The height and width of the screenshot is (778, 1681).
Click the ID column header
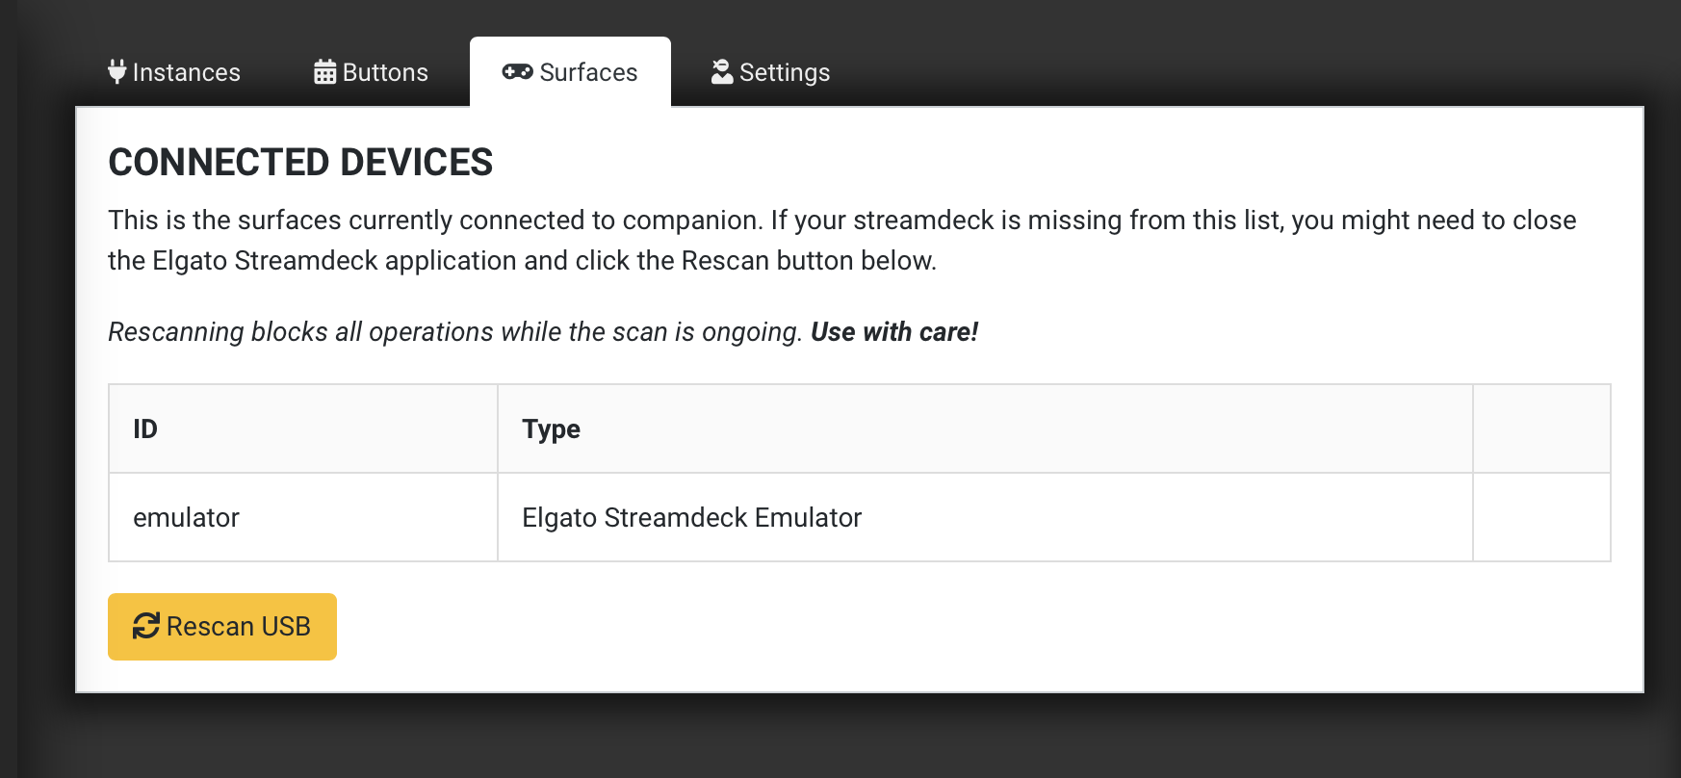(x=145, y=428)
